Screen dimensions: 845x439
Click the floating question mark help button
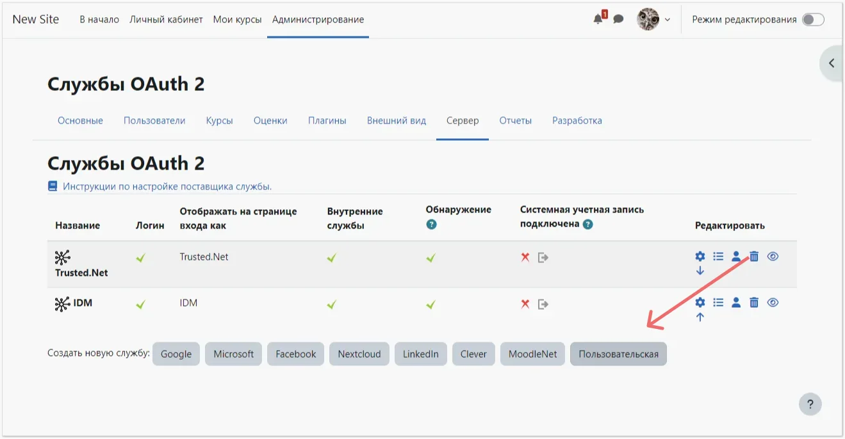pyautogui.click(x=810, y=404)
